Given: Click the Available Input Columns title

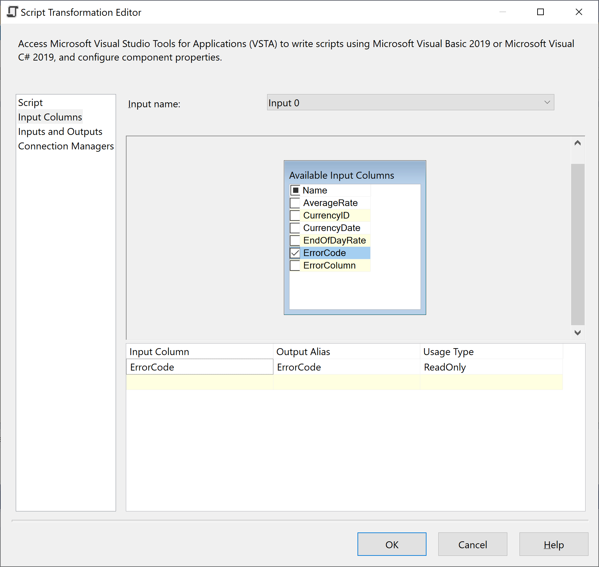Looking at the screenshot, I should 341,175.
